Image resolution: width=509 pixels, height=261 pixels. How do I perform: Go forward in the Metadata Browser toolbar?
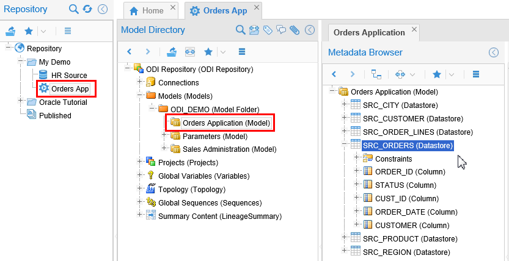tap(352, 74)
